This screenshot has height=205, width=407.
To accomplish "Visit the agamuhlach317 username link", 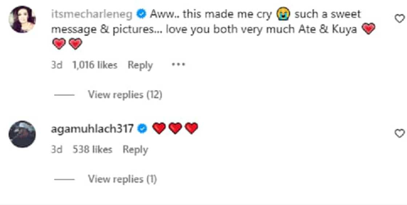I will (92, 128).
